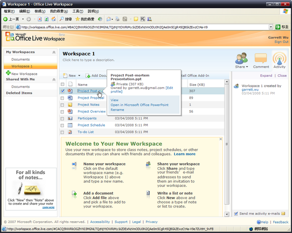Click the Sign Out link

281,42
